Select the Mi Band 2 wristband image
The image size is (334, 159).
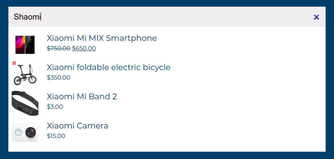tap(25, 103)
